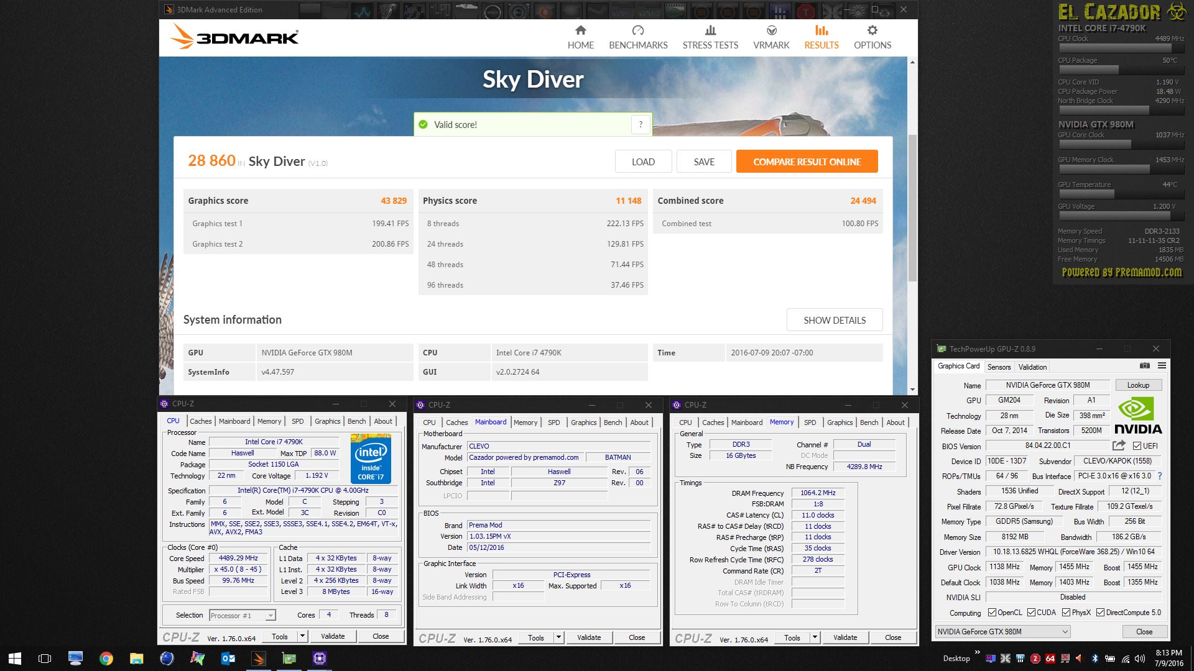The width and height of the screenshot is (1194, 671).
Task: Click the LOAD button in 3DMark
Action: (x=643, y=162)
